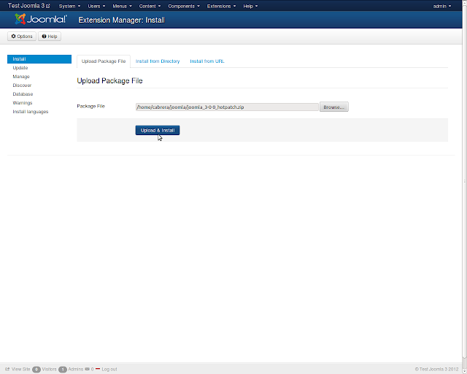Open the Components dropdown
This screenshot has width=467, height=374.
point(184,6)
